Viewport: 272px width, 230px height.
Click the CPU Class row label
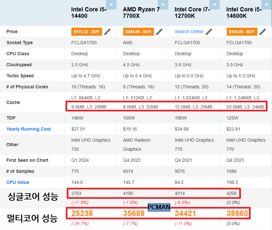tap(18, 54)
